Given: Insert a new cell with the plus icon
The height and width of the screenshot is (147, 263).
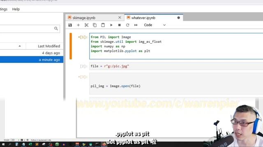Looking at the screenshot, I should 78,25.
